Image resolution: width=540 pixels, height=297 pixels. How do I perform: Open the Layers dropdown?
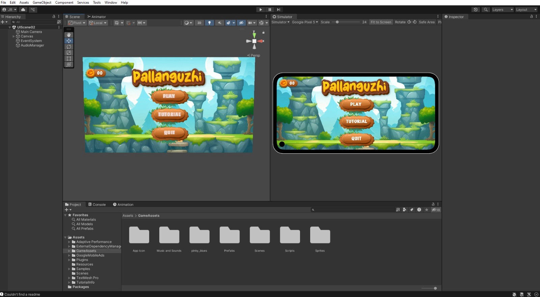coord(503,9)
